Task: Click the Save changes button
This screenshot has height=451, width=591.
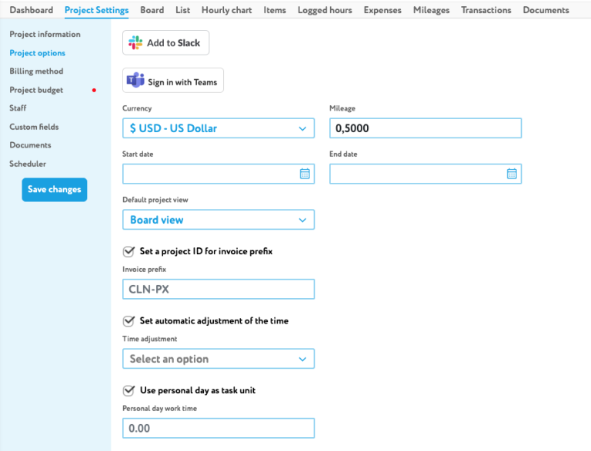Action: click(55, 190)
